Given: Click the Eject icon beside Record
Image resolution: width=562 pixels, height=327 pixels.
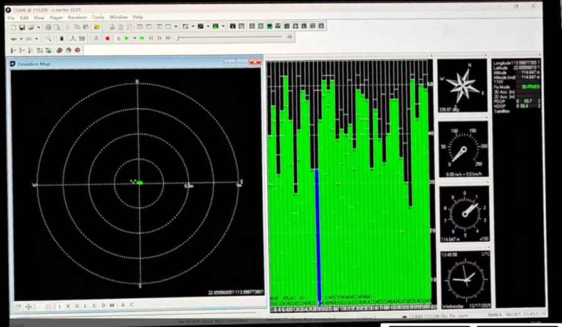Looking at the screenshot, I should point(97,38).
